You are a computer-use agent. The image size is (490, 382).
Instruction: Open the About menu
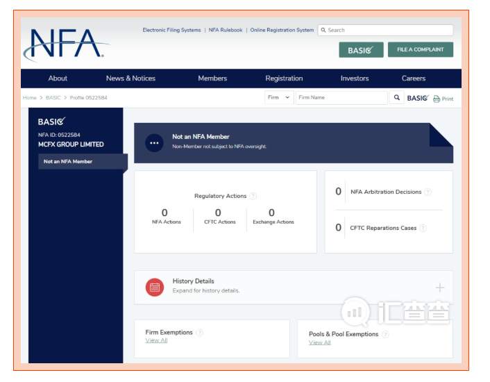tap(58, 78)
